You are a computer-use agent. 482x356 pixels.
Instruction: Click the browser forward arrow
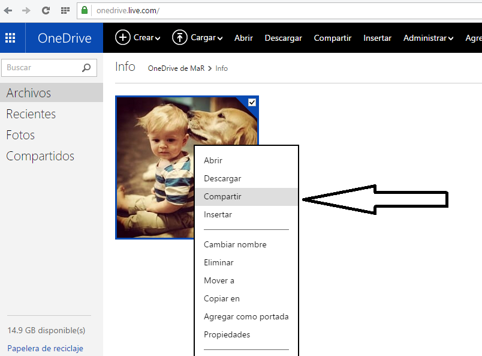(x=26, y=10)
